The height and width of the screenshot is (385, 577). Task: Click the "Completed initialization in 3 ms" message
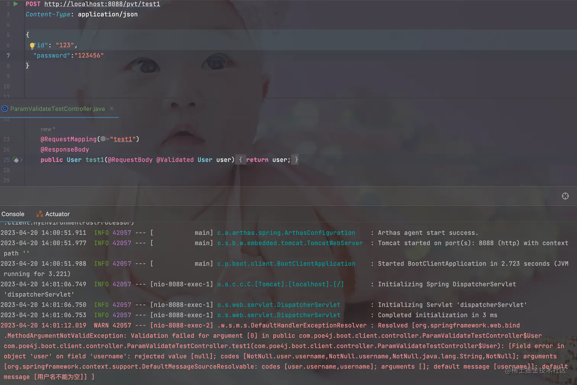pyautogui.click(x=437, y=315)
